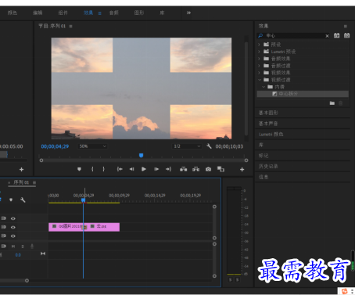Screen dimensions: 355x295
Task: Toggle sync lock on the top video track
Action: click(4, 218)
